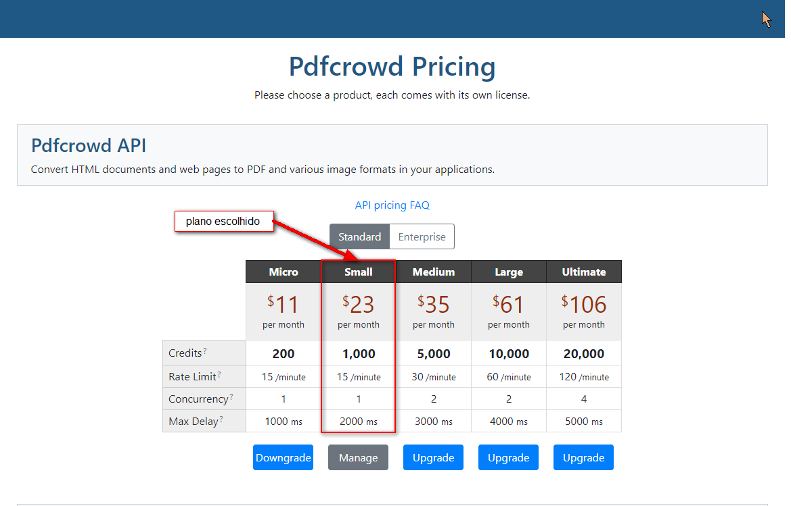Select the Micro plan column header

(283, 272)
